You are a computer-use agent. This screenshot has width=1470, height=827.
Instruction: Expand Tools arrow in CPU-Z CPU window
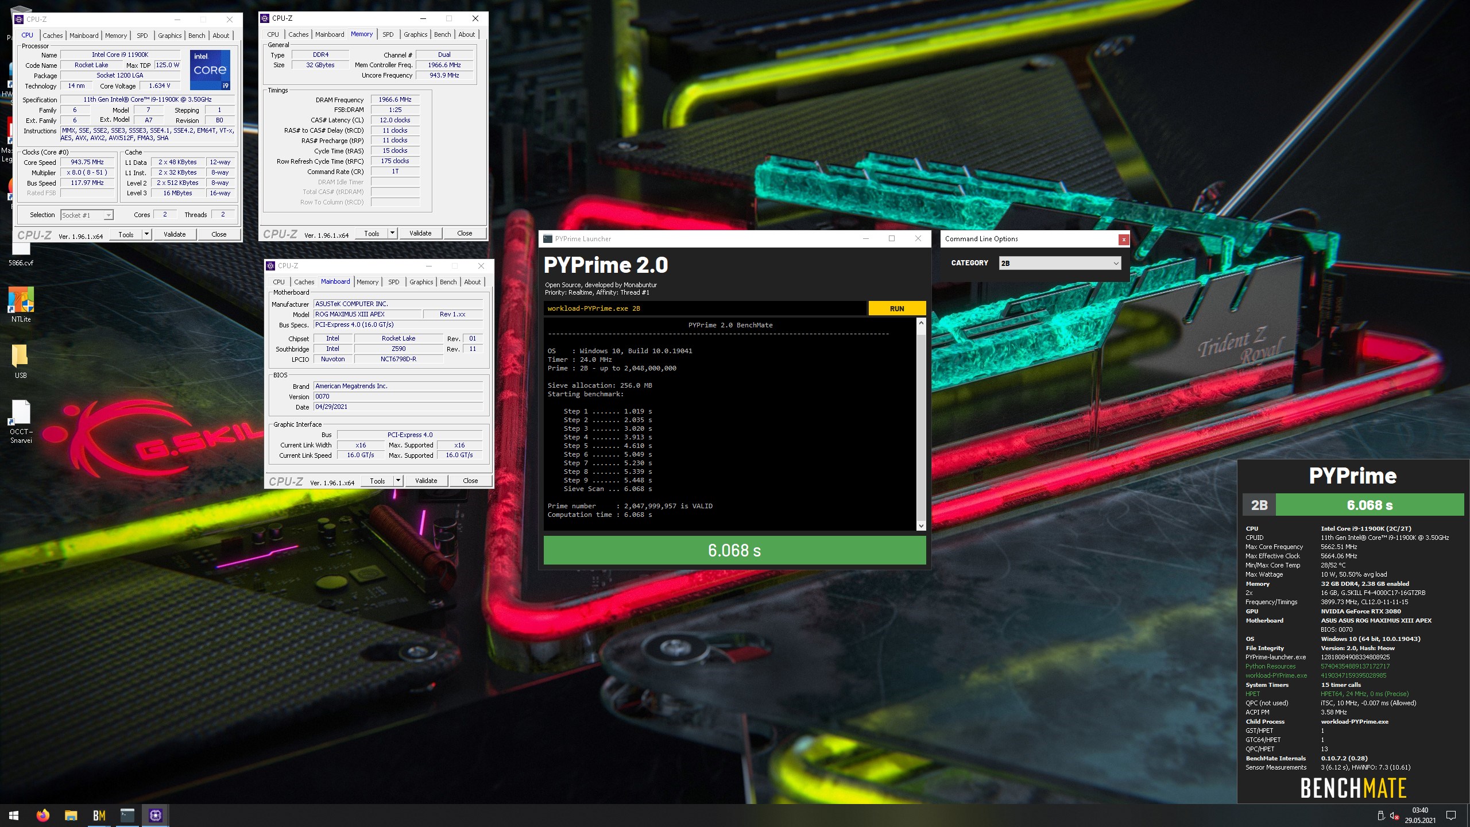146,234
